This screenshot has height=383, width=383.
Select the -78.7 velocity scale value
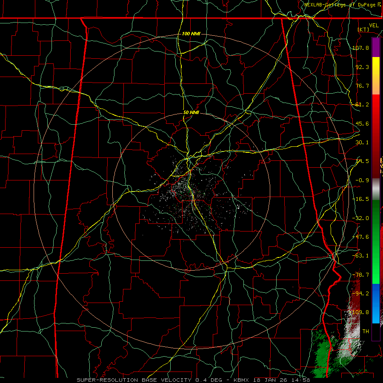(361, 275)
